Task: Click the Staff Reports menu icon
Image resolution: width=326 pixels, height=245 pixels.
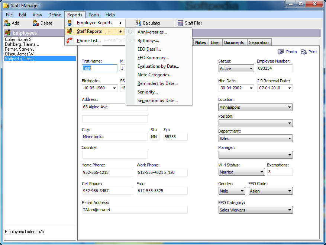Action: 70,31
